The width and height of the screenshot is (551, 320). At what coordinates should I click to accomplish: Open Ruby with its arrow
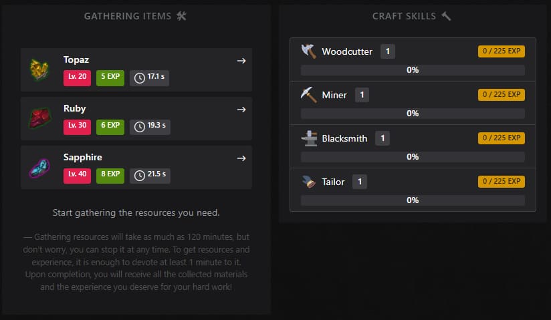click(x=241, y=110)
